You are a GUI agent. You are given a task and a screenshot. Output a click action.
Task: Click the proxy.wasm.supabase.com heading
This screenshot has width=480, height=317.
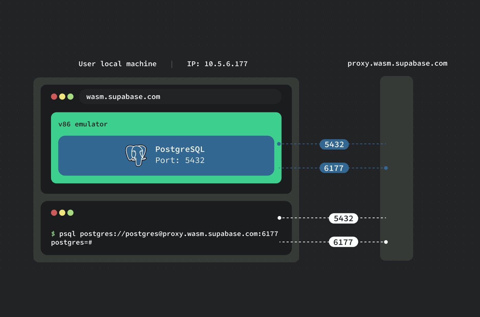(x=397, y=63)
